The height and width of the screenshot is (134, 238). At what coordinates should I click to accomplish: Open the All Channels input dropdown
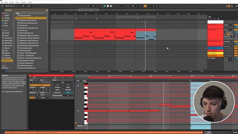coord(228,32)
